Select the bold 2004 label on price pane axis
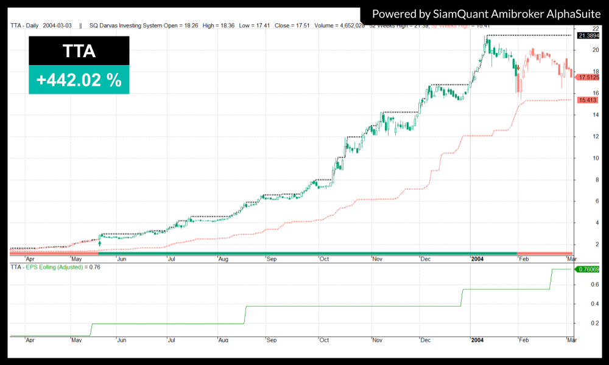This screenshot has width=609, height=365. pyautogui.click(x=477, y=259)
